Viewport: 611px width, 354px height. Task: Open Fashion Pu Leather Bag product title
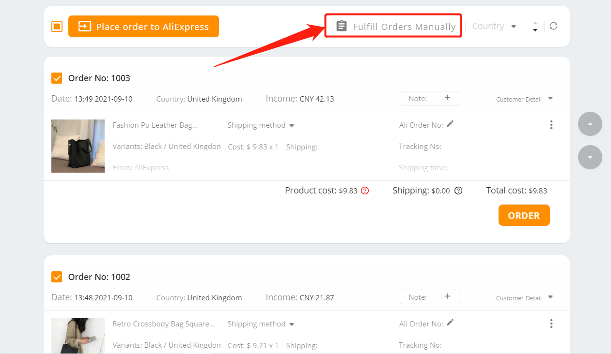(155, 125)
